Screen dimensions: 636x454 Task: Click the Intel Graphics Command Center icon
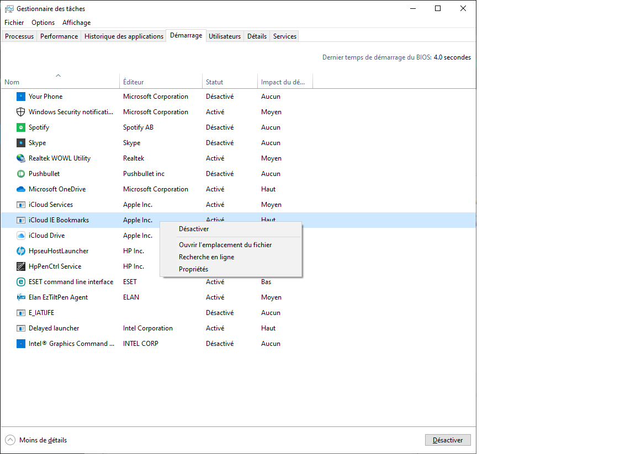click(20, 343)
